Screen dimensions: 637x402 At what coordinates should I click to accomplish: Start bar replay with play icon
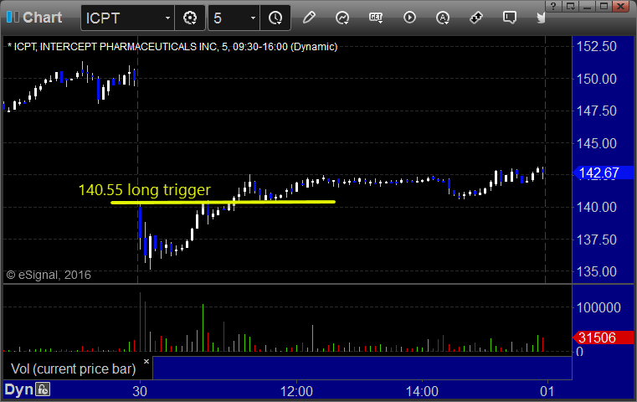click(x=409, y=18)
